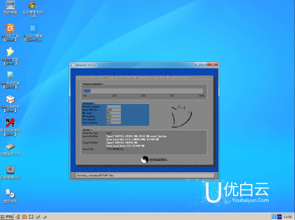Click the Ghost32 title bar app icon
295x220 pixels.
73,65
